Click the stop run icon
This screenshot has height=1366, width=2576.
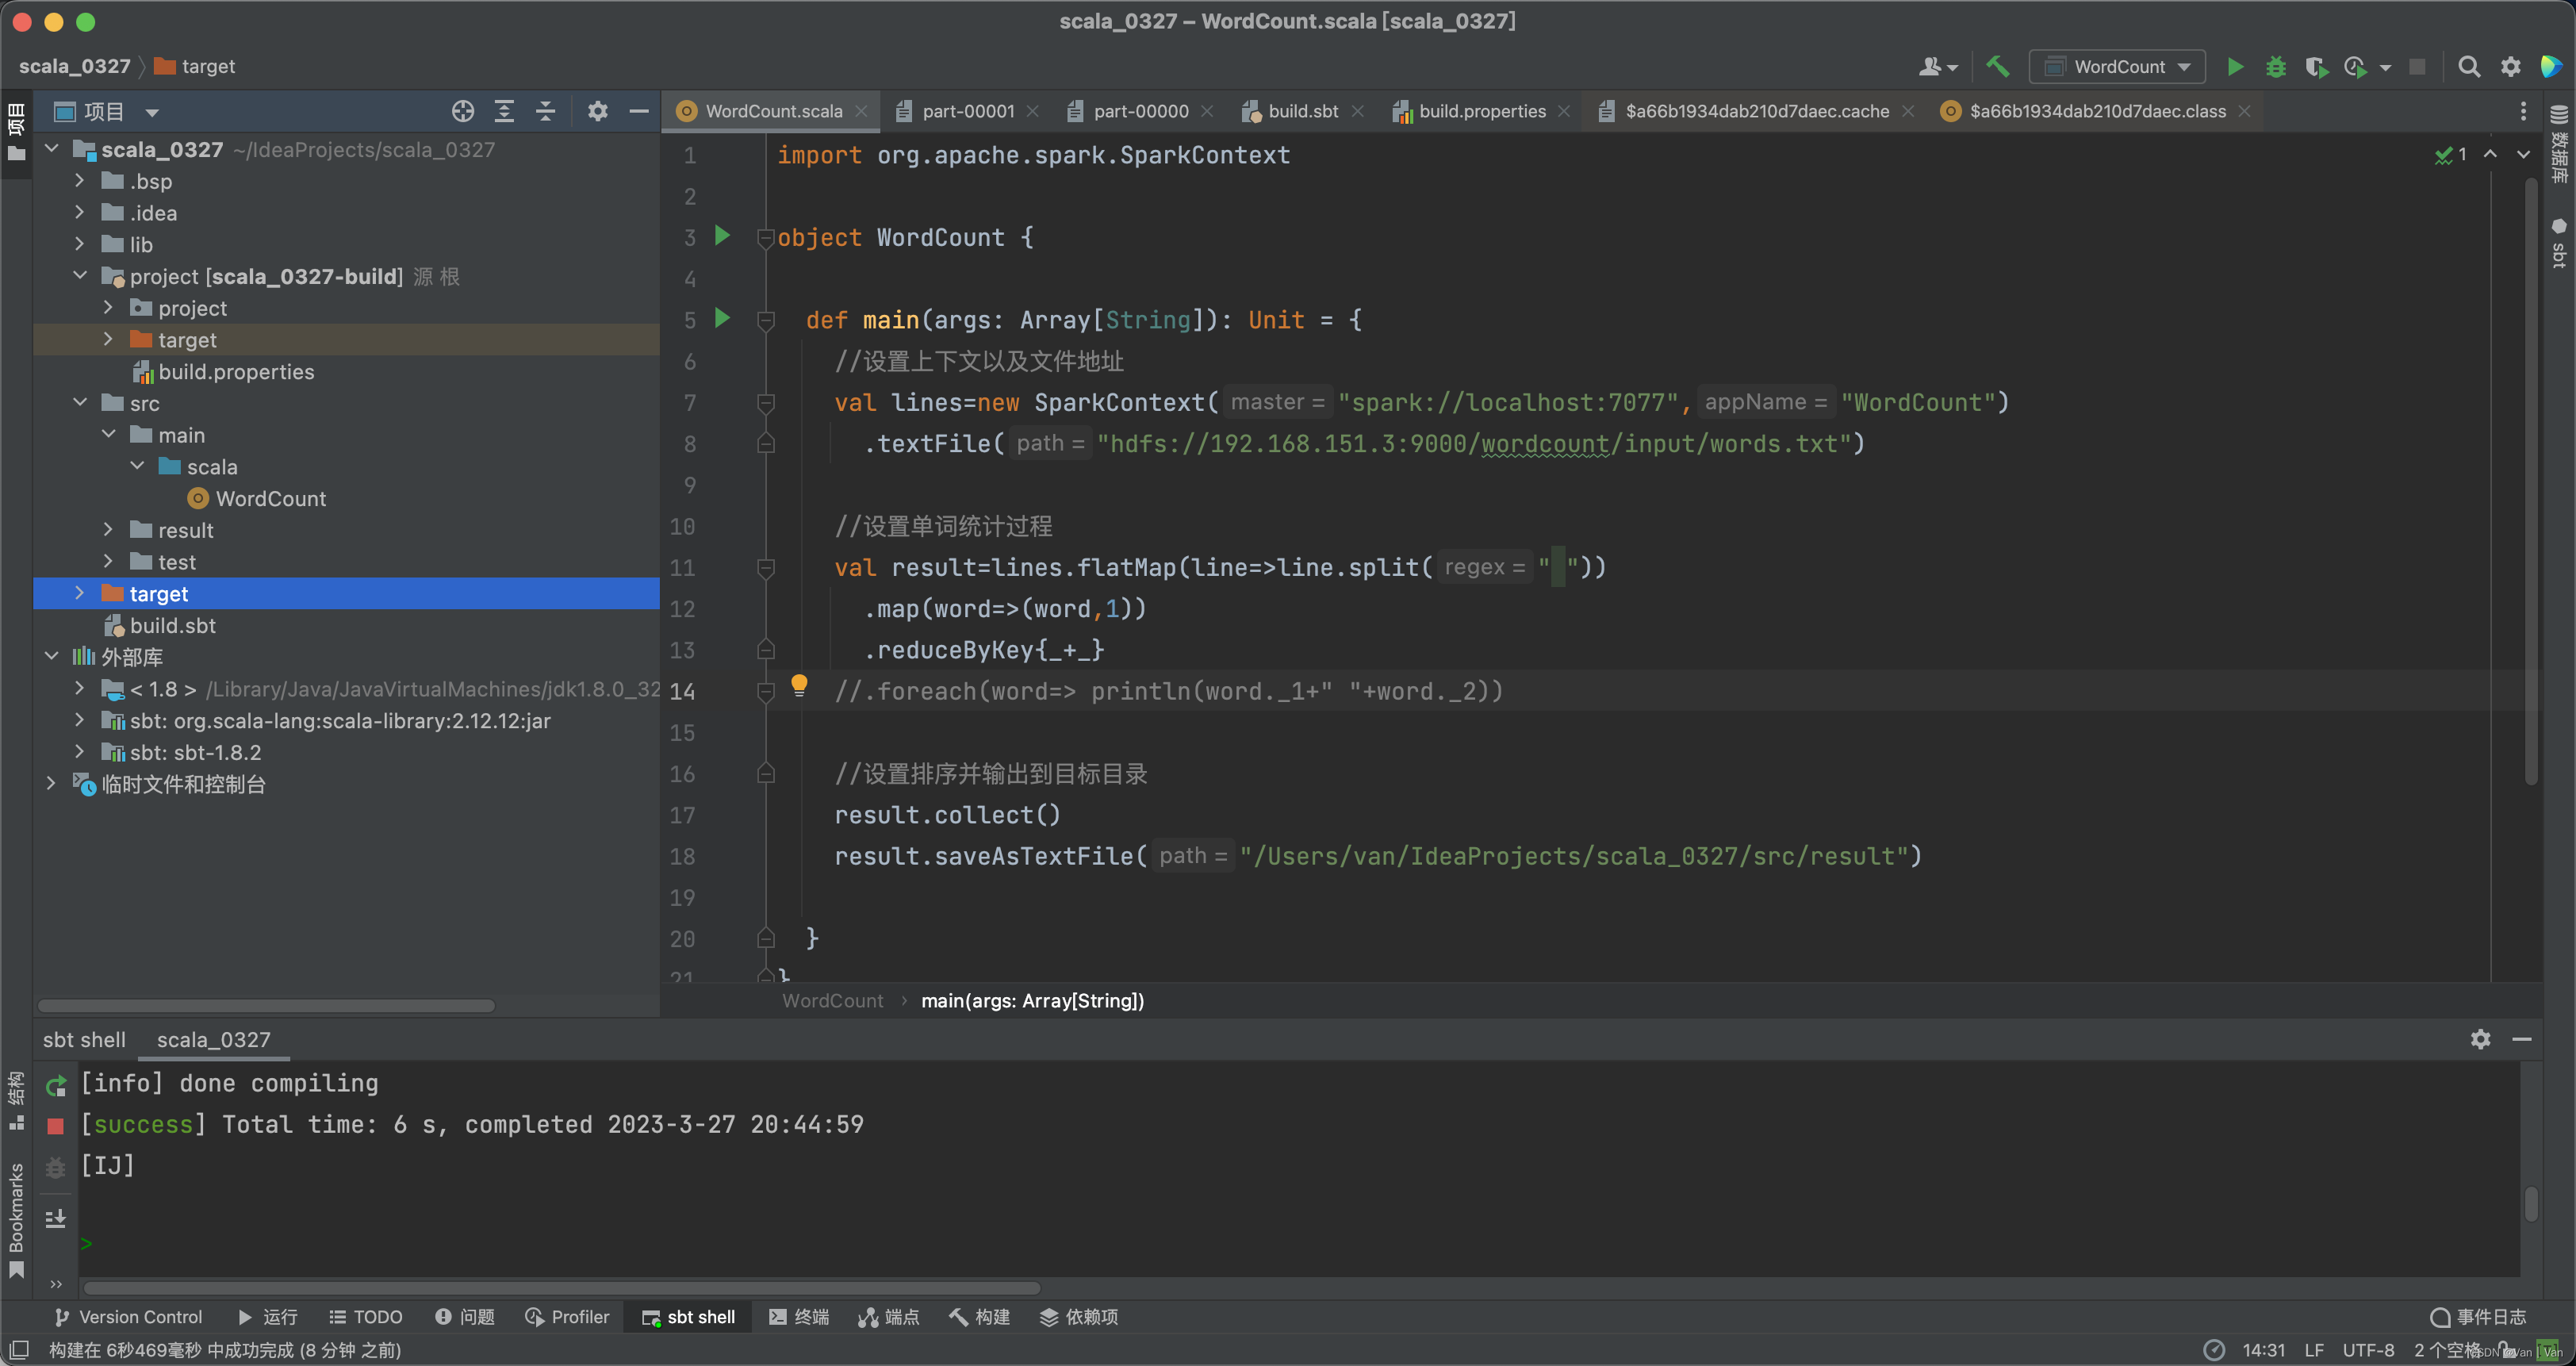(x=2417, y=67)
